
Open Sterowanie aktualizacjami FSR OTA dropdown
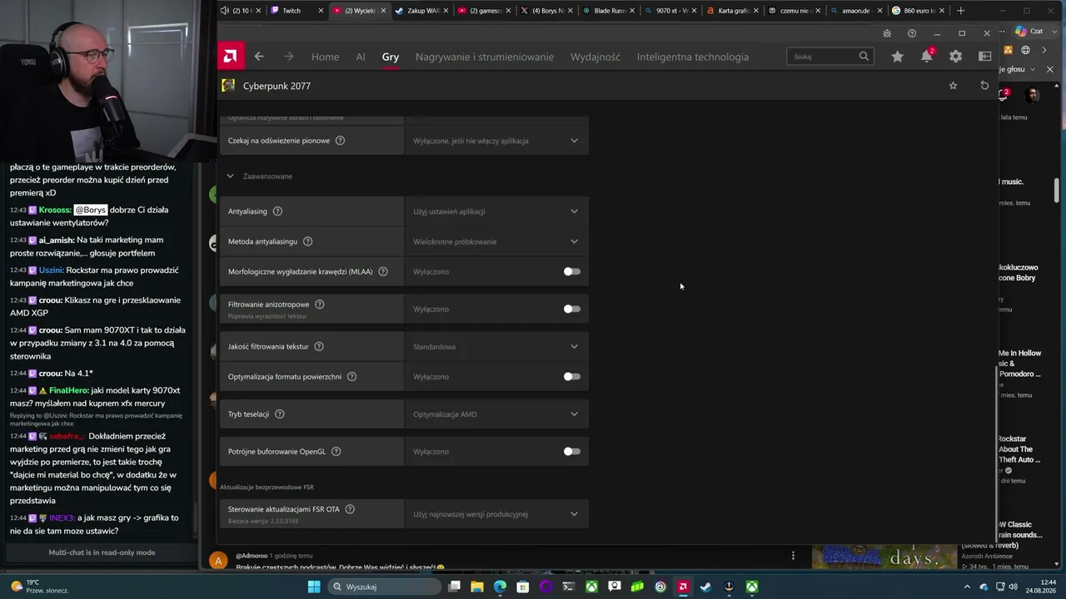[496, 514]
